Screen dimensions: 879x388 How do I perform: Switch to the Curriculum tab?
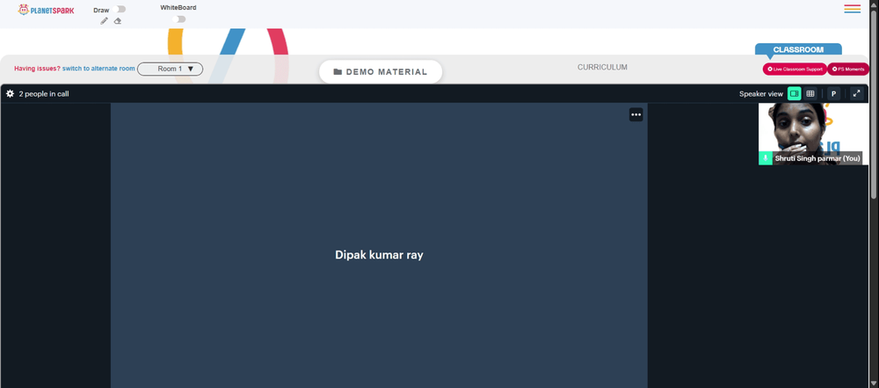pos(602,68)
